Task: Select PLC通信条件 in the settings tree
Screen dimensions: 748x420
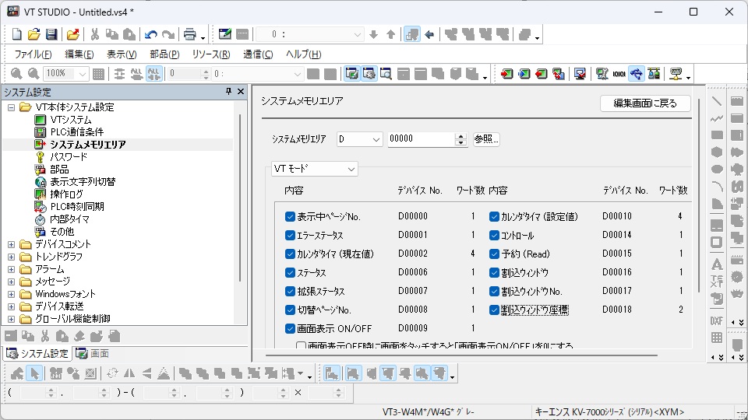Action: (x=76, y=132)
